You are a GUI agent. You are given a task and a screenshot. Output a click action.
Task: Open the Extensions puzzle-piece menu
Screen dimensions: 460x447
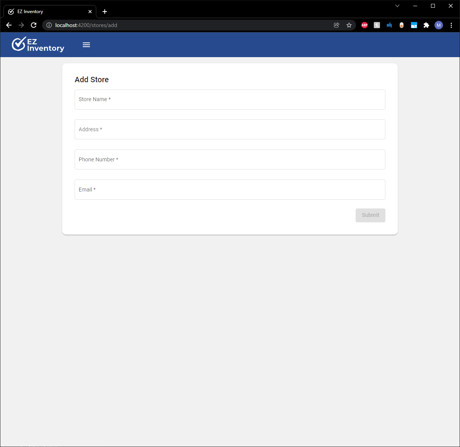(426, 25)
